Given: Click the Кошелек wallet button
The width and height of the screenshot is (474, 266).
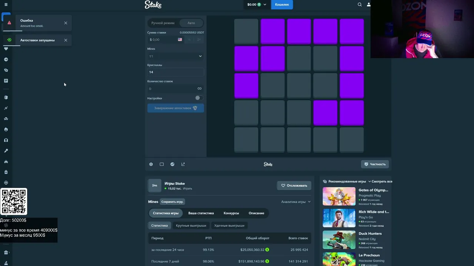Looking at the screenshot, I should point(282,4).
